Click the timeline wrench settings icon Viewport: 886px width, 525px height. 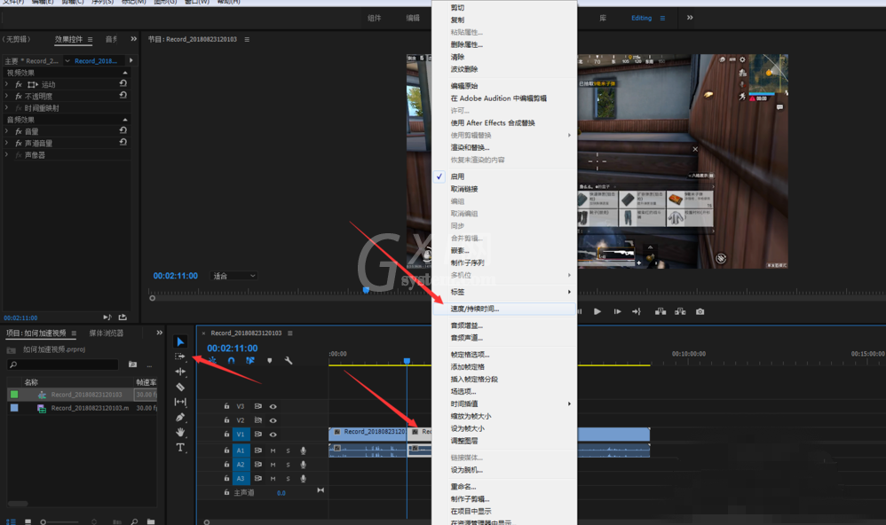tap(289, 360)
